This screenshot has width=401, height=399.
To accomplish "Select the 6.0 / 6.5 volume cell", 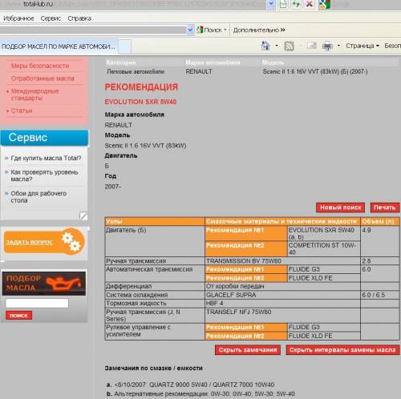I will pyautogui.click(x=380, y=295).
